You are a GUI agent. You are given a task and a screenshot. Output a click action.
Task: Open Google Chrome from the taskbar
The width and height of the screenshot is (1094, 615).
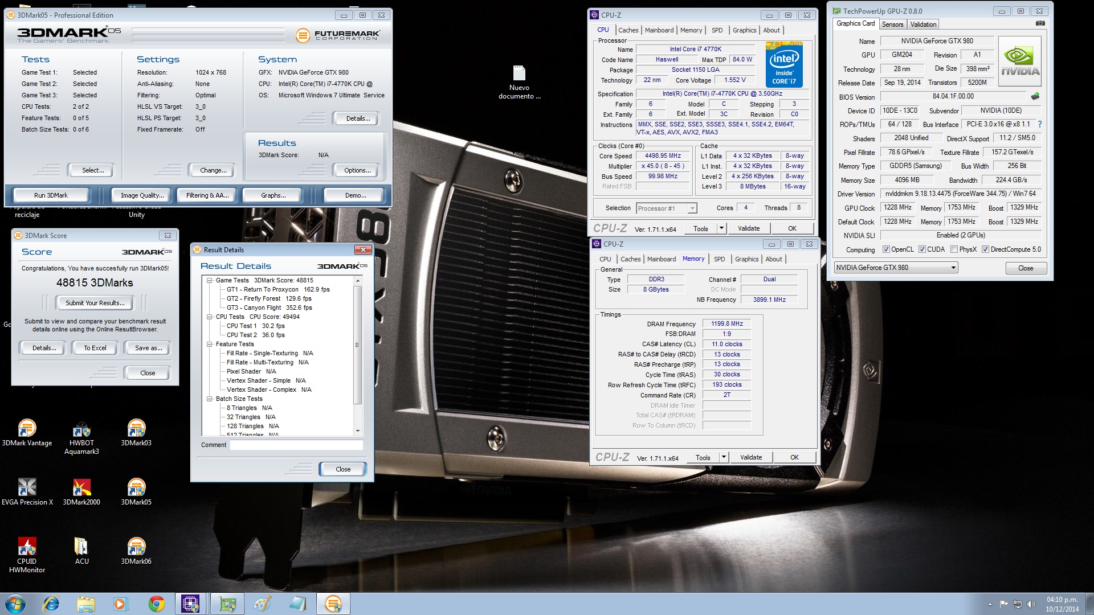point(156,604)
